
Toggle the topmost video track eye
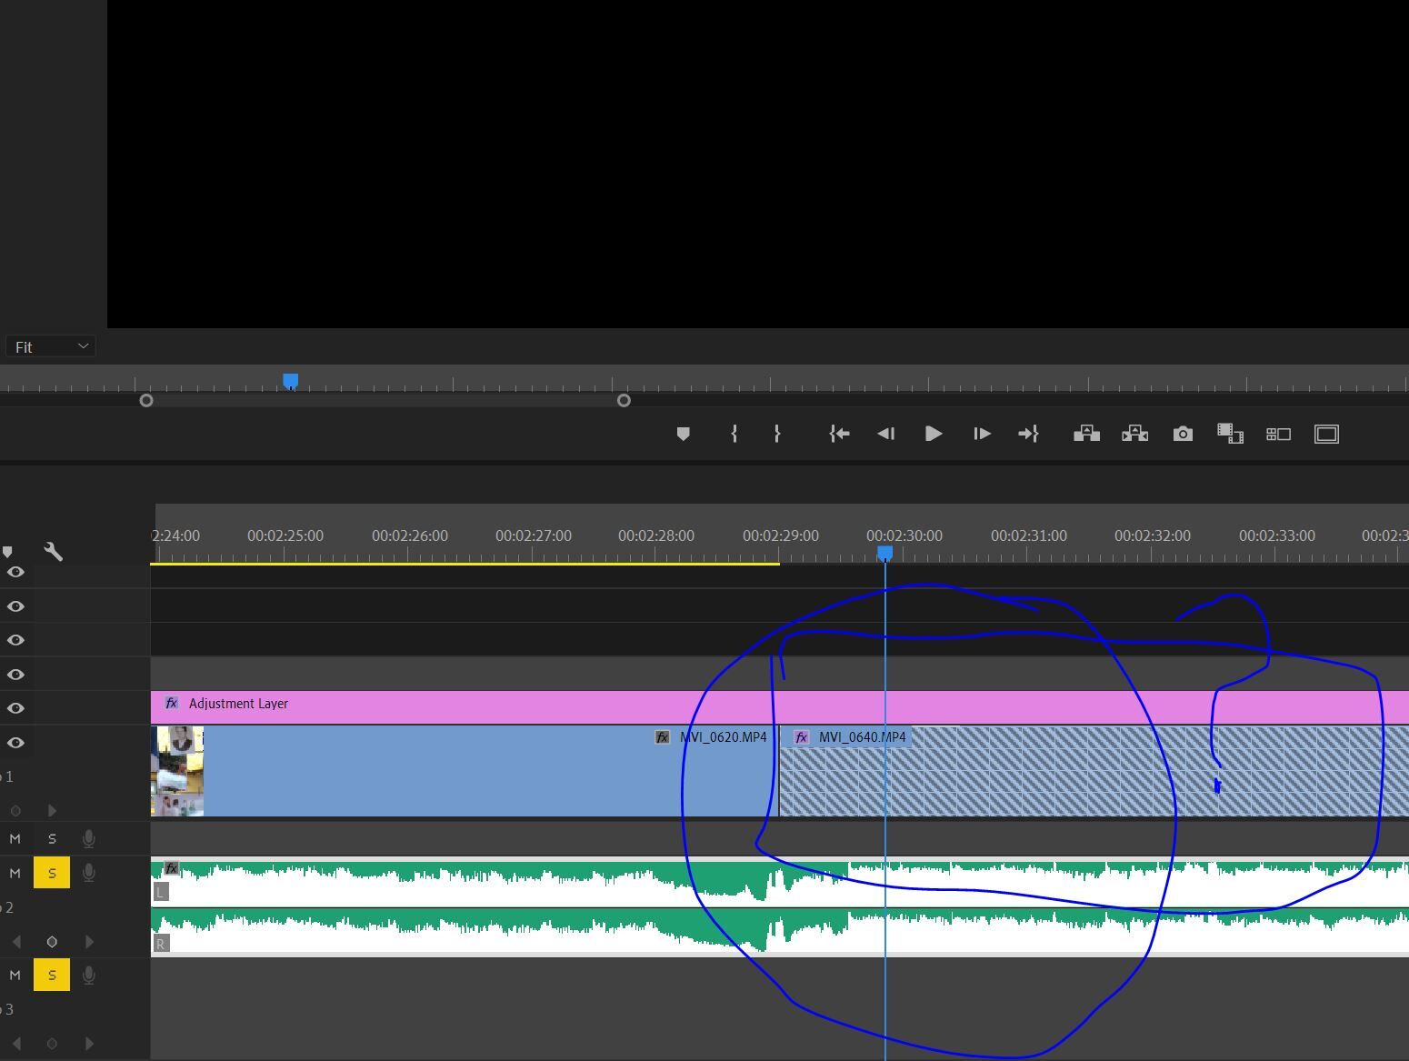click(x=15, y=572)
